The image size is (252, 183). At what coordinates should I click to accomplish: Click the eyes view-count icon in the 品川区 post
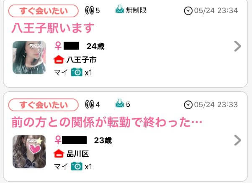coord(90,104)
